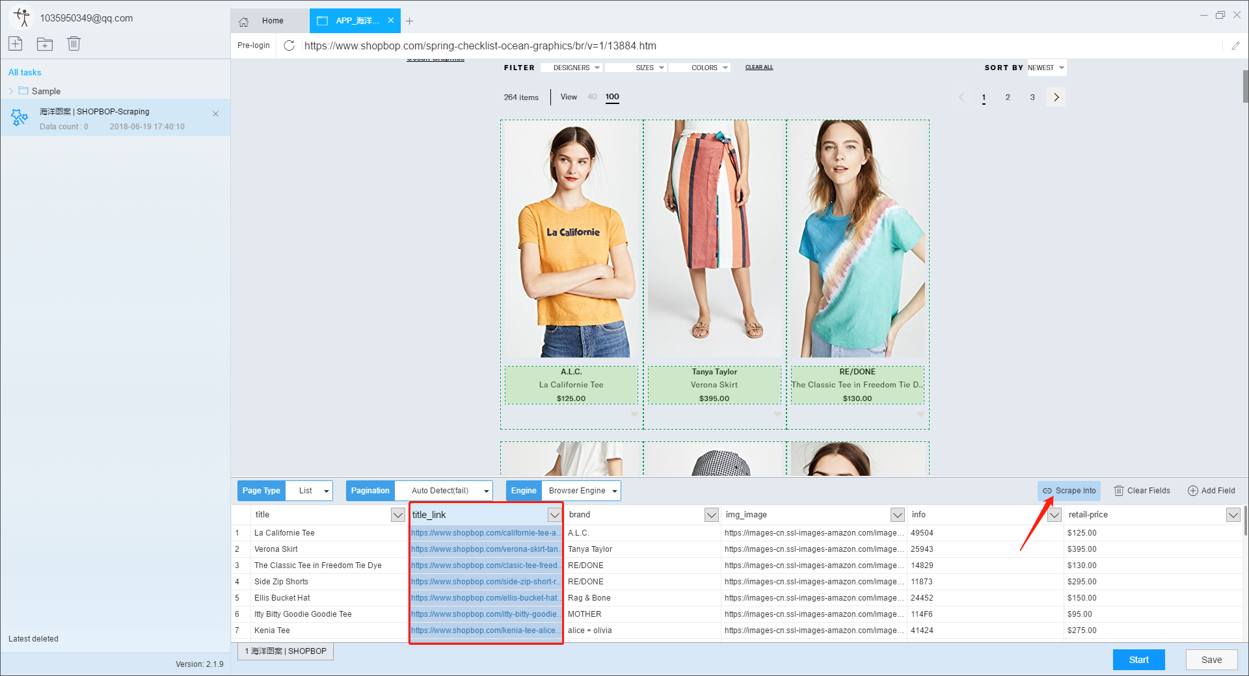Click Latest deleted in sidebar

(x=33, y=639)
